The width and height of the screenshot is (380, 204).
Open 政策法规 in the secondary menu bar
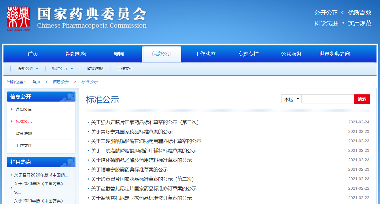coord(95,69)
